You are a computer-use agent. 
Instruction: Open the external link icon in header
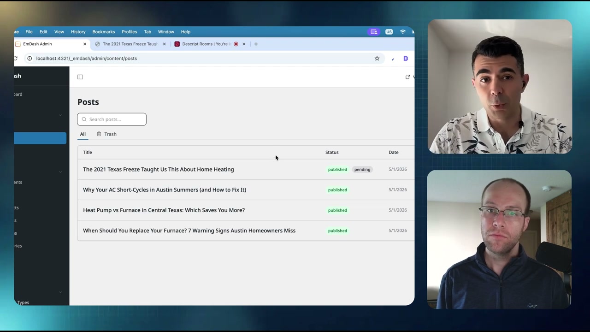pyautogui.click(x=407, y=77)
